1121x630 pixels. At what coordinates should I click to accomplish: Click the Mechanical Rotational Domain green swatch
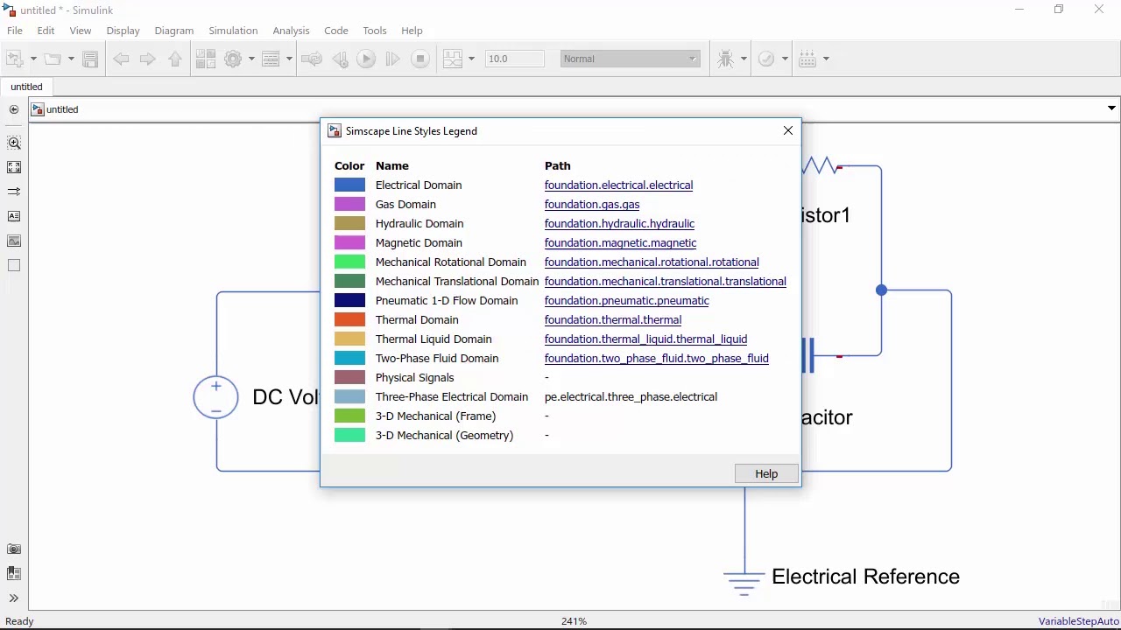349,262
